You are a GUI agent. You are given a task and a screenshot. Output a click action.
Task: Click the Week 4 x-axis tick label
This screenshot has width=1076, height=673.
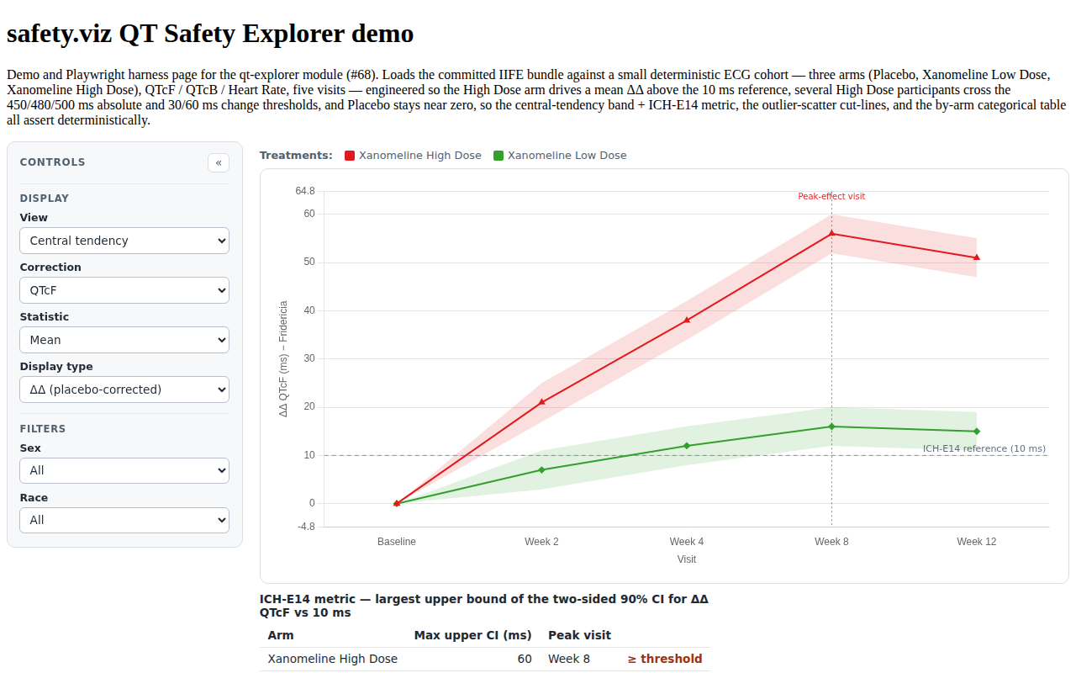(687, 542)
